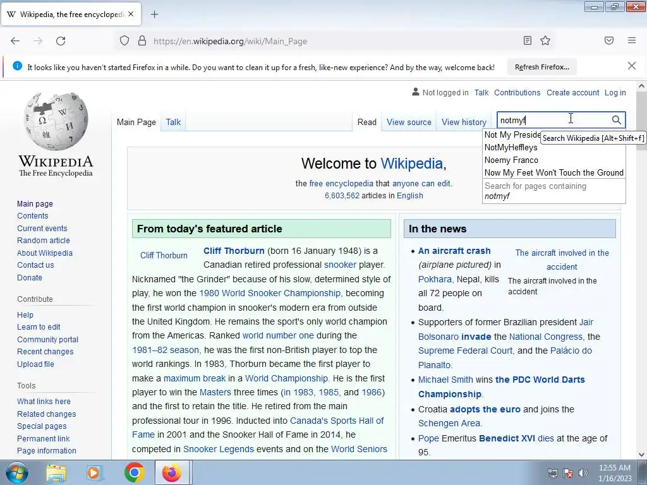Open the Action Center flag tray icon
The image size is (647, 485).
(x=568, y=473)
